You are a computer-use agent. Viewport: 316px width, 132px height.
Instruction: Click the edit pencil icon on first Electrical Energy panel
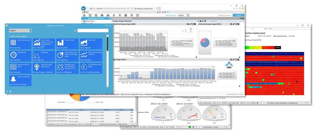click(190, 24)
